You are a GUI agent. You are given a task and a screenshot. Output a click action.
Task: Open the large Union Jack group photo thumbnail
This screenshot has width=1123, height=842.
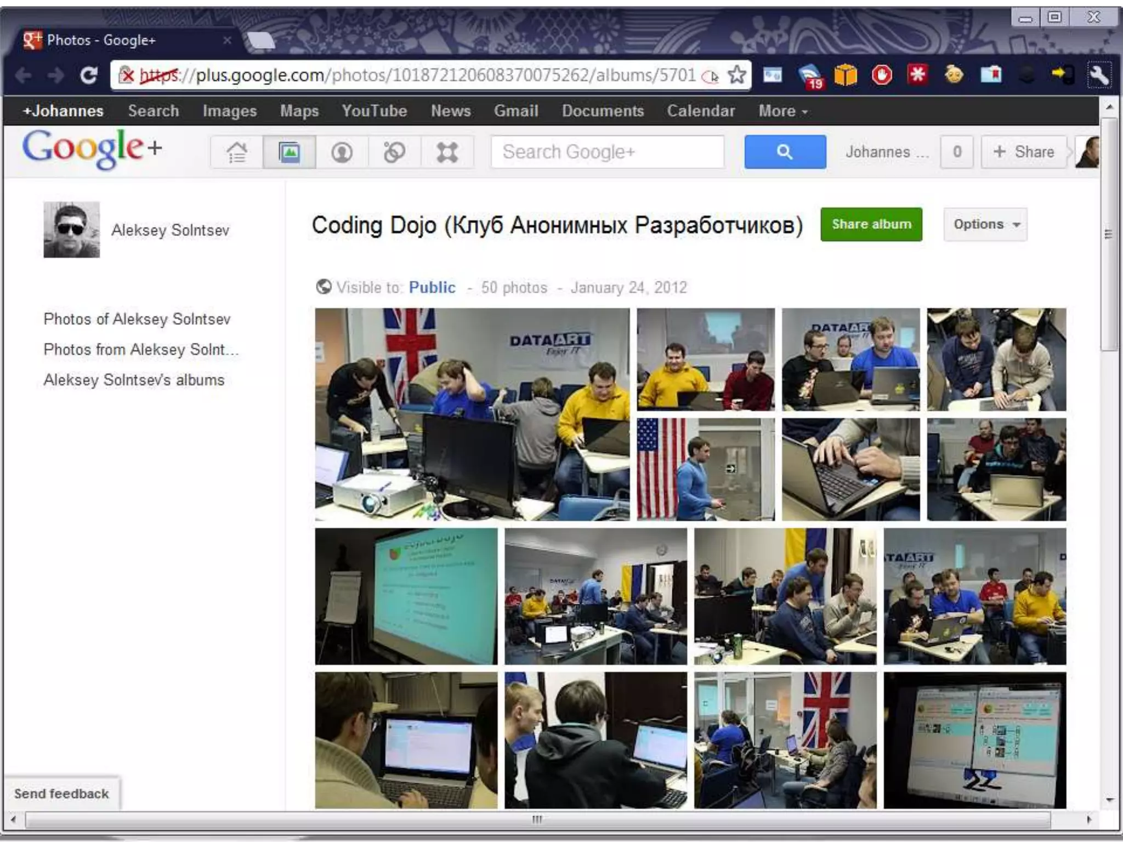pyautogui.click(x=472, y=414)
